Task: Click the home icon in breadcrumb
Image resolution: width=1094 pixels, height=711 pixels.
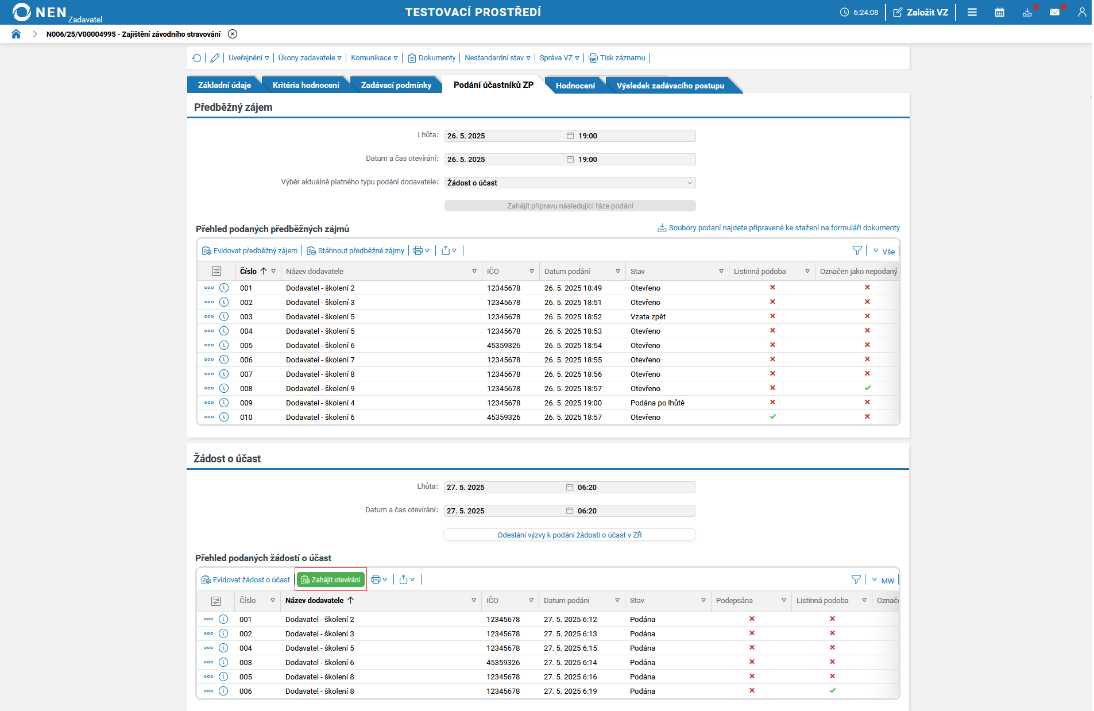Action: (16, 34)
